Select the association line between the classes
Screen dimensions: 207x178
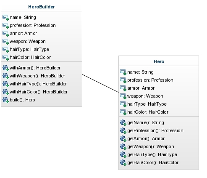[x=100, y=83]
